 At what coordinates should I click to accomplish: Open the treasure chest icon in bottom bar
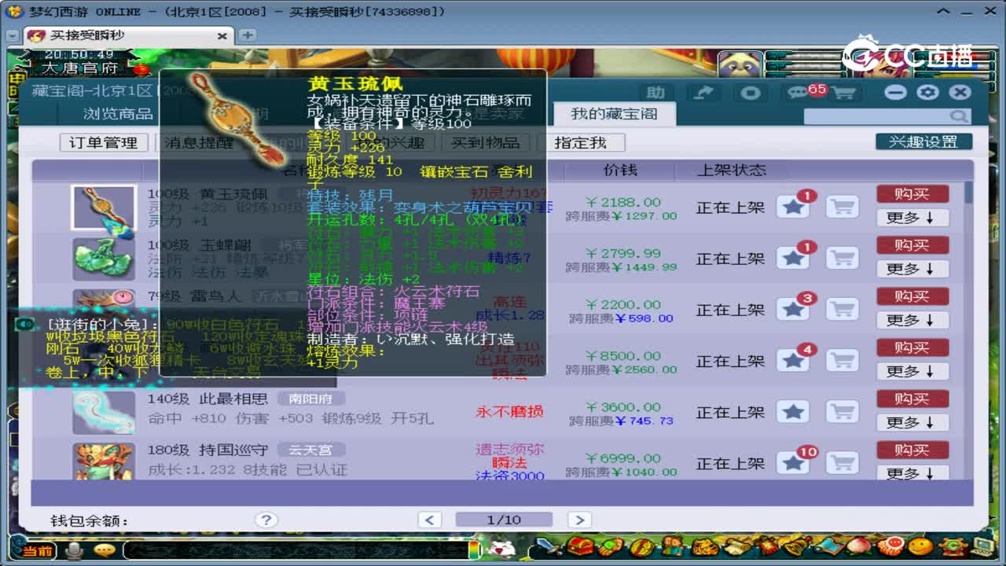[580, 546]
